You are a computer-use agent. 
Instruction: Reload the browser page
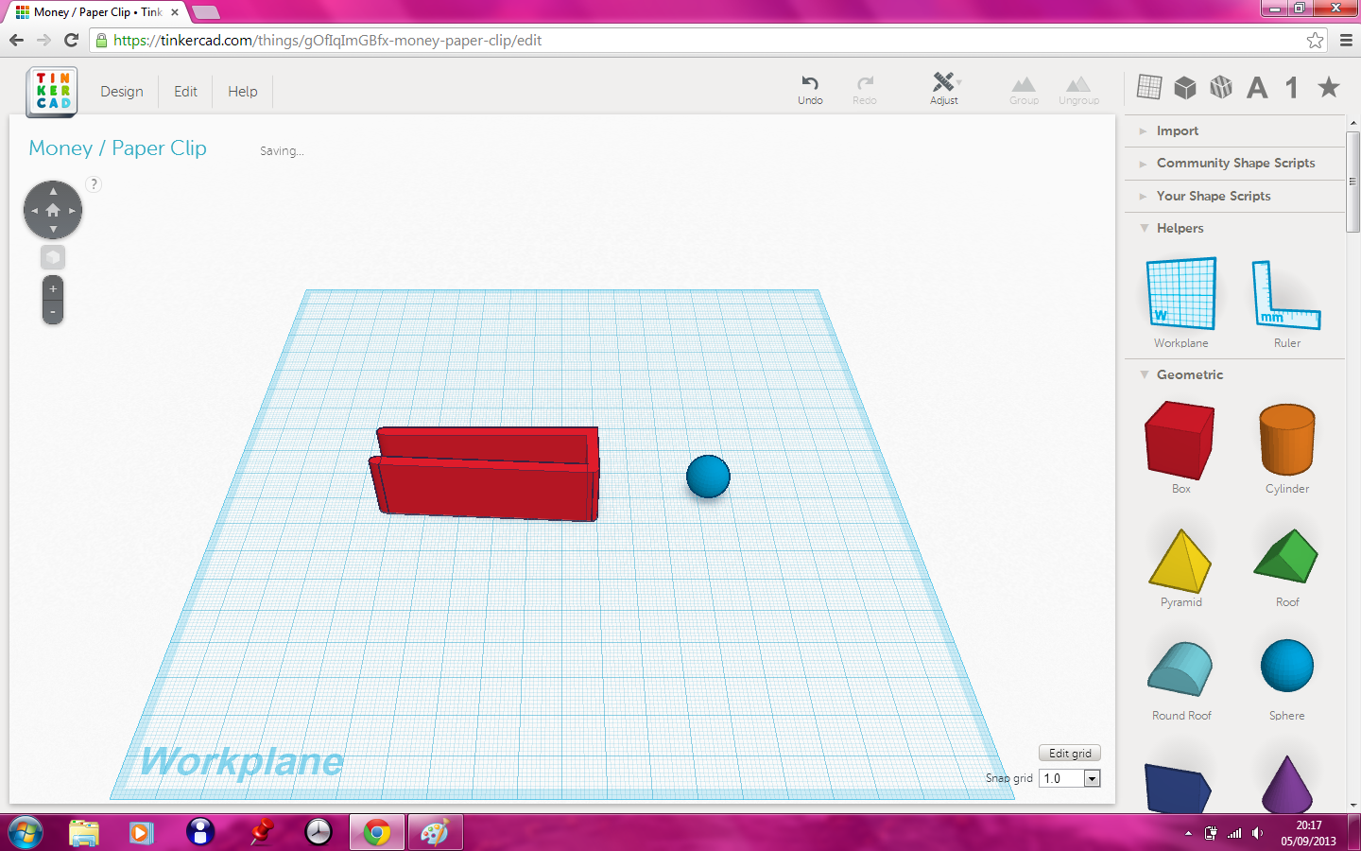coord(71,40)
